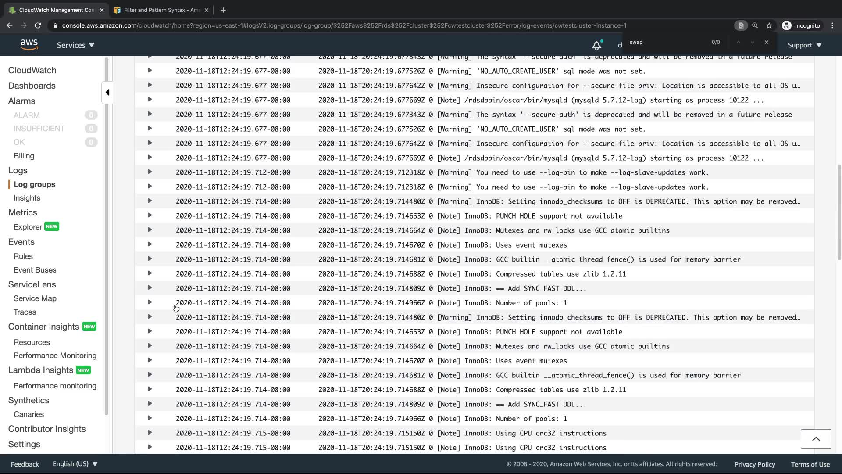The image size is (842, 474).
Task: Expand the Number of pools log row
Action: (150, 302)
